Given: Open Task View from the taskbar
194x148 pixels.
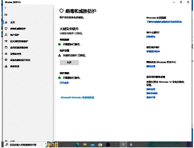Looking at the screenshot, I should coord(62,145).
